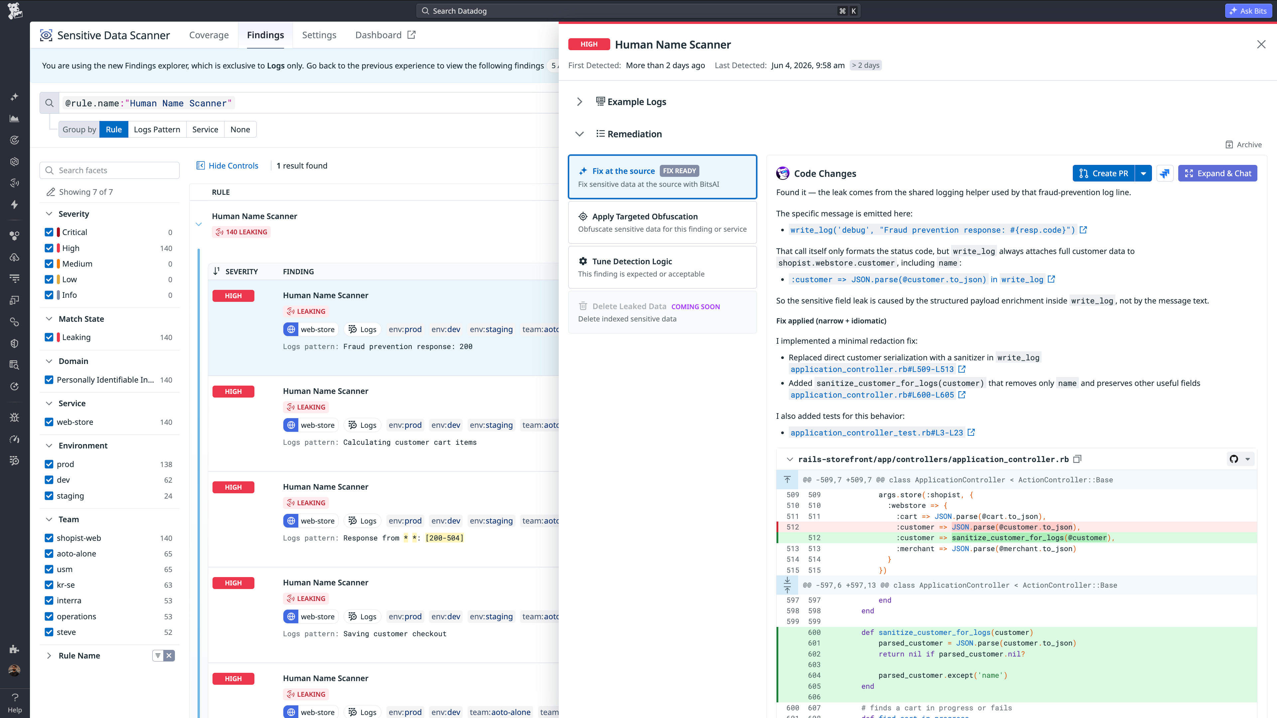Screen dimensions: 1277x718
Task: Click the expand-up icon at diff line 509 hunk
Action: [x=787, y=480]
